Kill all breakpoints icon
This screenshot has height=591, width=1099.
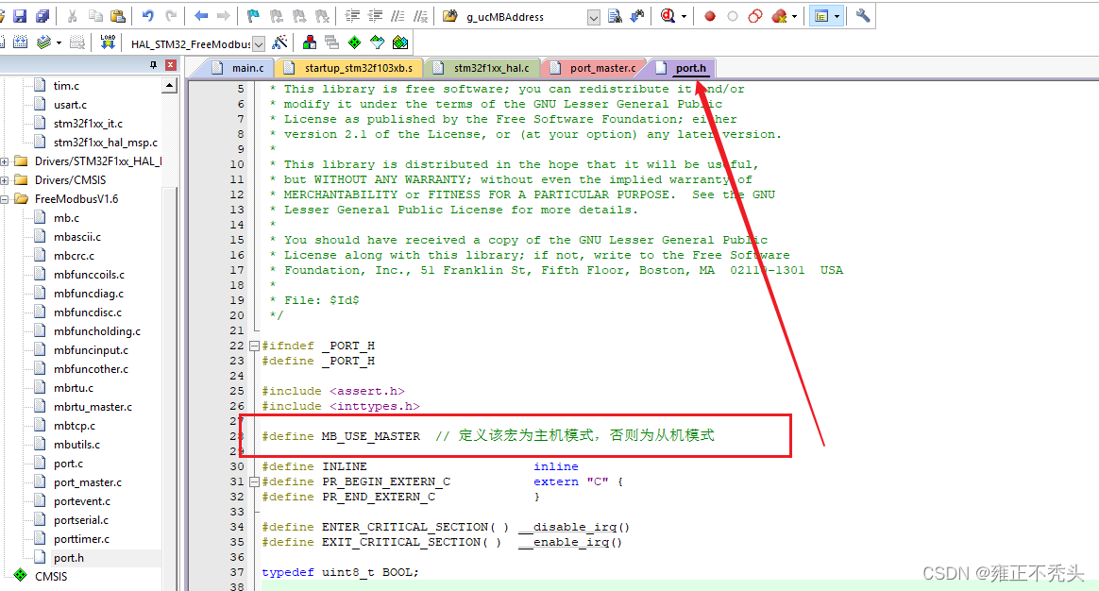[779, 16]
